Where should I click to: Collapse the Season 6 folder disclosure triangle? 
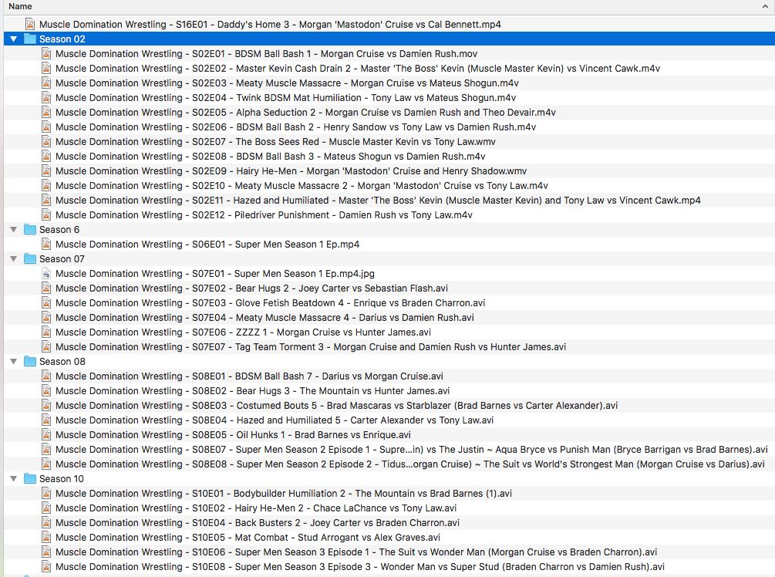click(x=13, y=229)
